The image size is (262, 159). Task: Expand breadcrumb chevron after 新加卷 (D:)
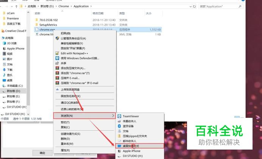(x=56, y=6)
